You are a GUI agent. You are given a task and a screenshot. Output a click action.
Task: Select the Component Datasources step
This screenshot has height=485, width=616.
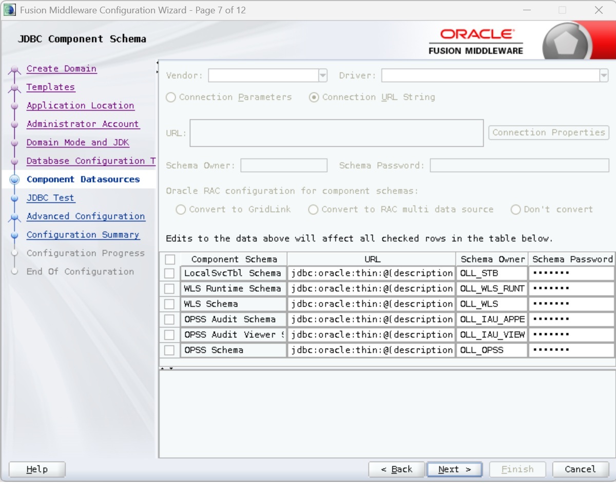[83, 179]
